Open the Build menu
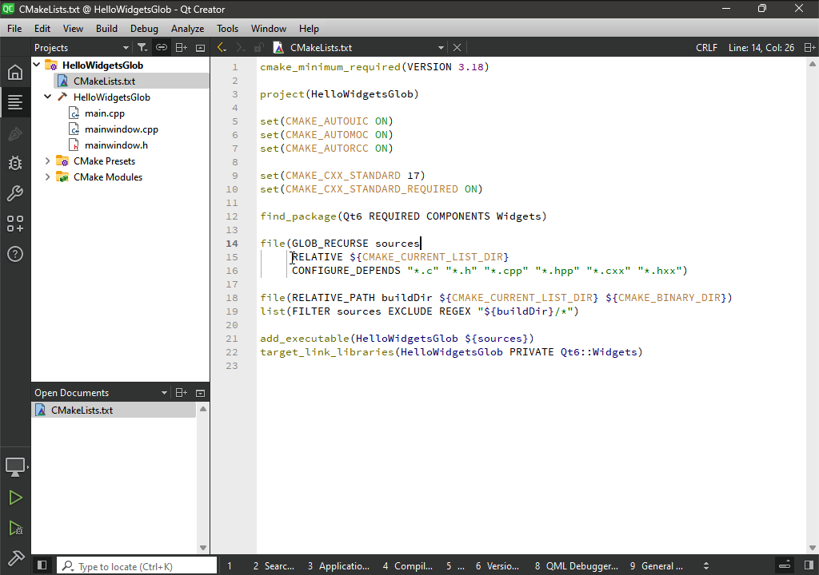Viewport: 819px width, 575px height. [x=106, y=29]
